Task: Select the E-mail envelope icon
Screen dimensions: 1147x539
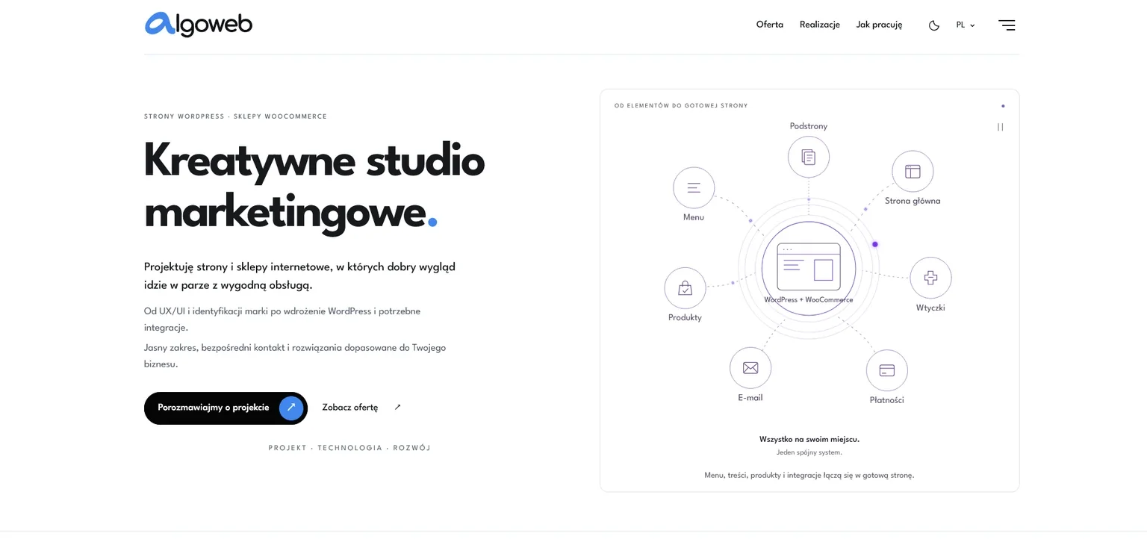Action: (750, 368)
